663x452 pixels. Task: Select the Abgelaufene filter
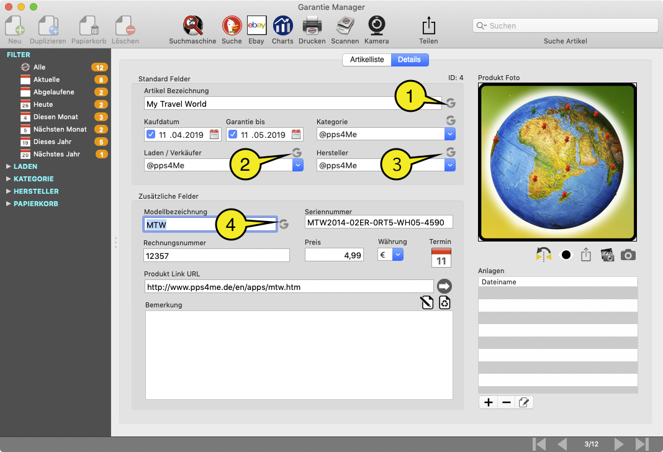(56, 92)
